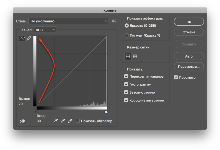Image resolution: width=220 pixels, height=150 pixels.
Task: Click the horizontal input gradient bar
Action: (72, 108)
